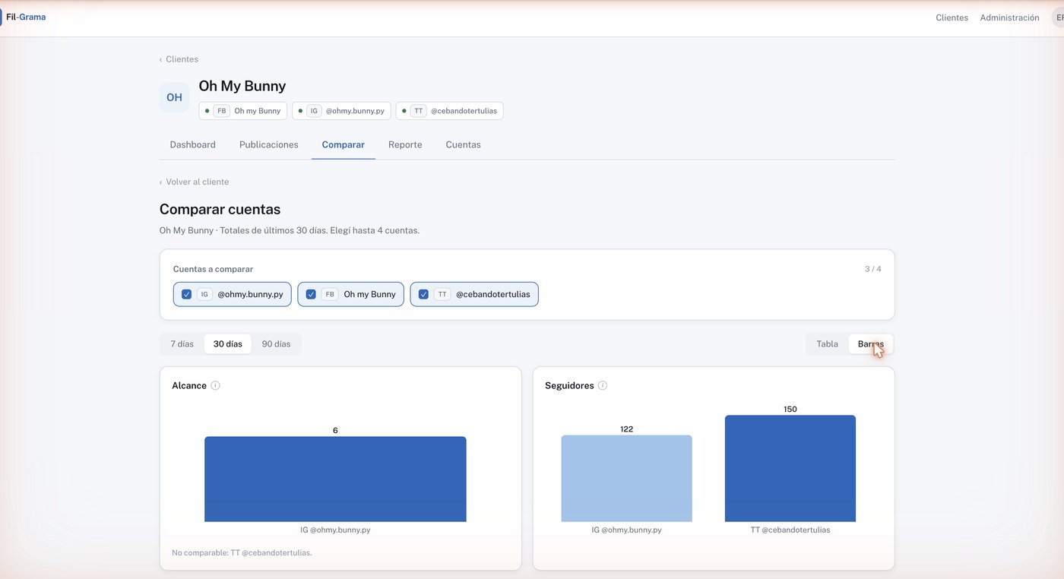Open the Comparar tab

(344, 144)
